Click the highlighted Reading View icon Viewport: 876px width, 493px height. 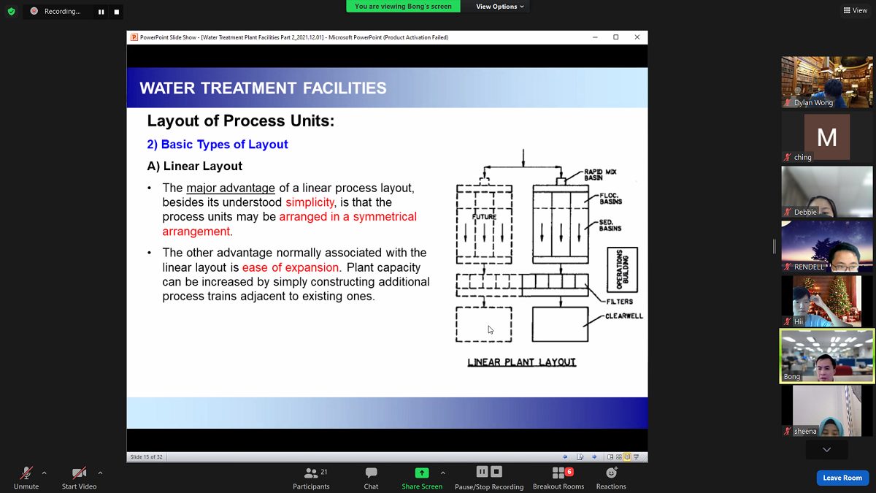(627, 457)
